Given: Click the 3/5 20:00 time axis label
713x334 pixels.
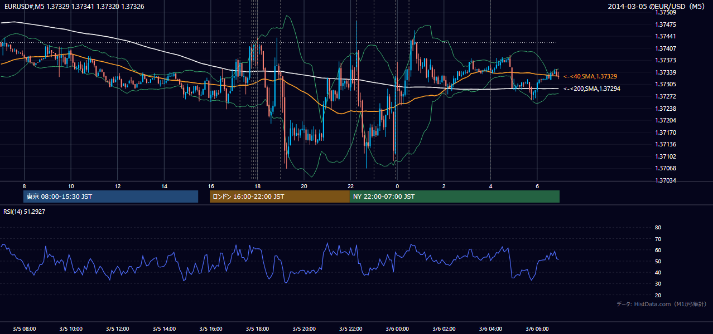Looking at the screenshot, I should tap(304, 328).
